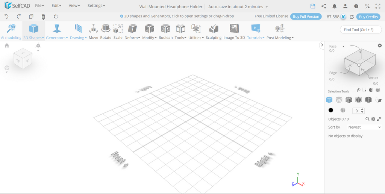Image resolution: width=385 pixels, height=194 pixels.
Task: Open the Ai modeling tool
Action: [x=11, y=32]
